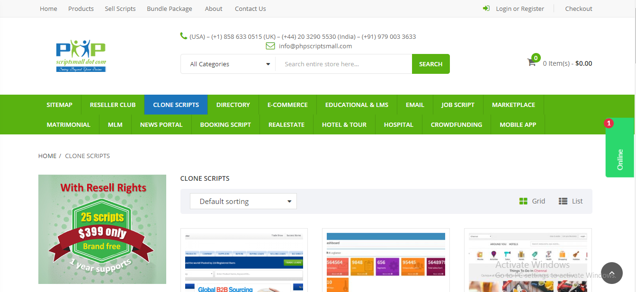Switch to Grid view icon
Image resolution: width=636 pixels, height=292 pixels.
tap(522, 201)
